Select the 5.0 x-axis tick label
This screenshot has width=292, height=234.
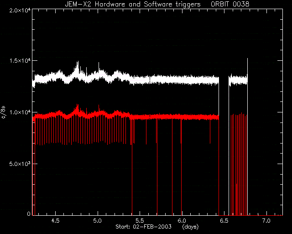98,221
